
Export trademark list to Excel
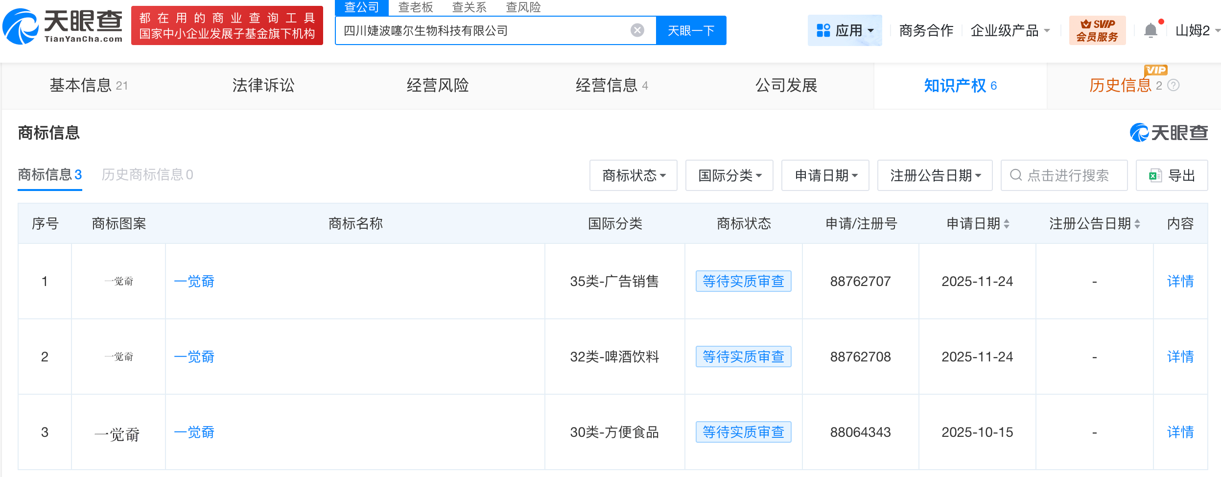click(x=1172, y=175)
